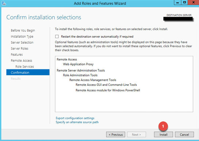Image resolution: width=199 pixels, height=141 pixels.
Task: Select Before You Begin step
Action: point(23,31)
